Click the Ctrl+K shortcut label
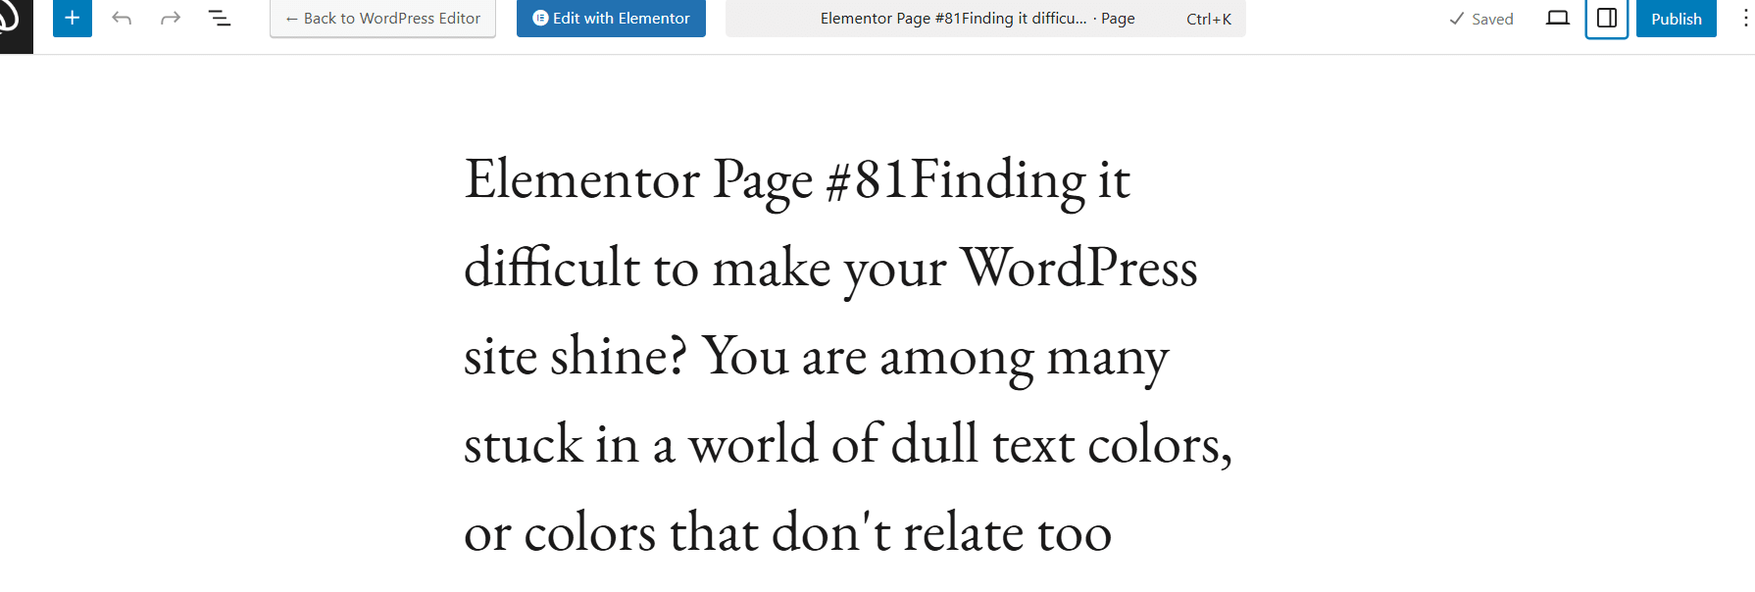This screenshot has height=592, width=1755. coord(1209,19)
